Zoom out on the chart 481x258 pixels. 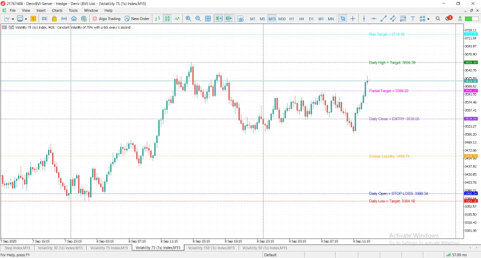click(198, 19)
